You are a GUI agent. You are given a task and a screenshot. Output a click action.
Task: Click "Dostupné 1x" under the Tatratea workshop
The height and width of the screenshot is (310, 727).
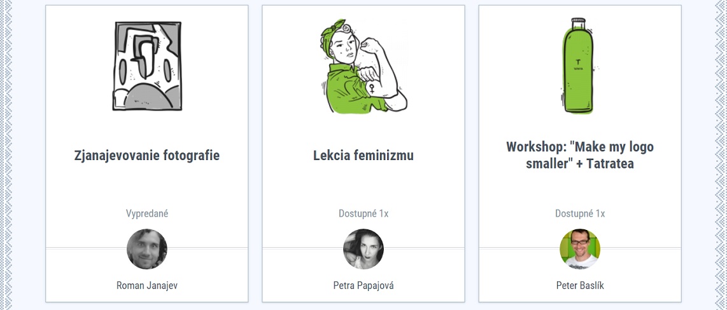point(580,213)
